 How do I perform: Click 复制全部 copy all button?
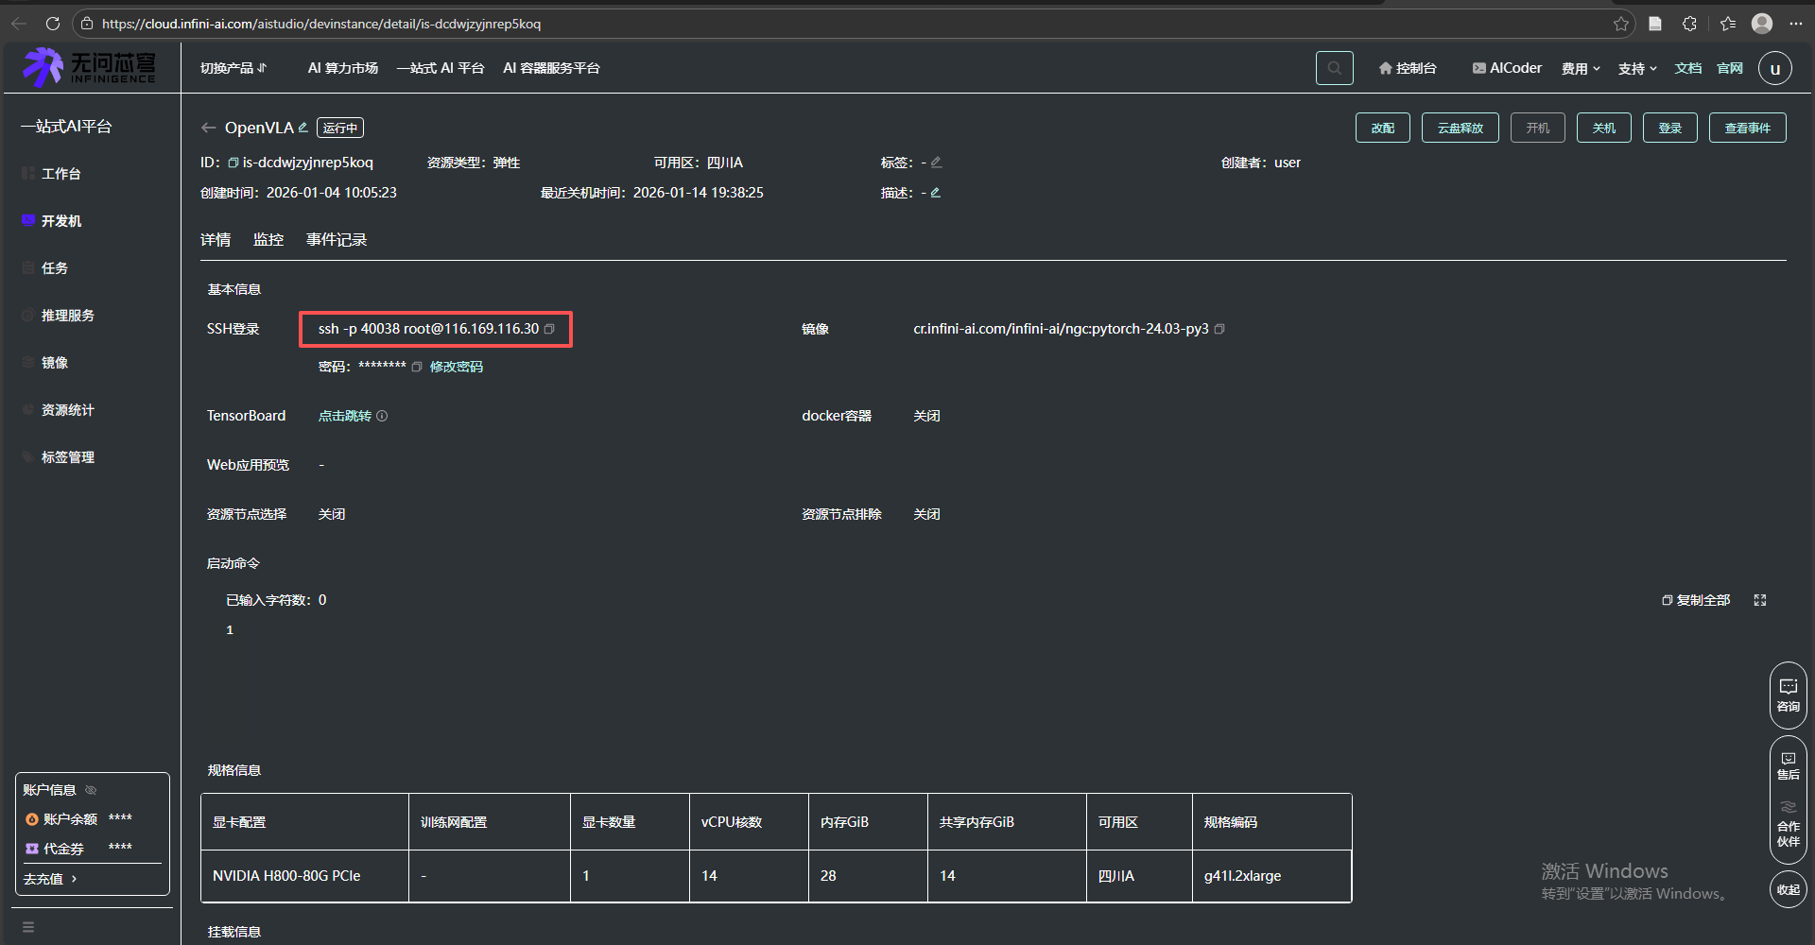pyautogui.click(x=1696, y=600)
